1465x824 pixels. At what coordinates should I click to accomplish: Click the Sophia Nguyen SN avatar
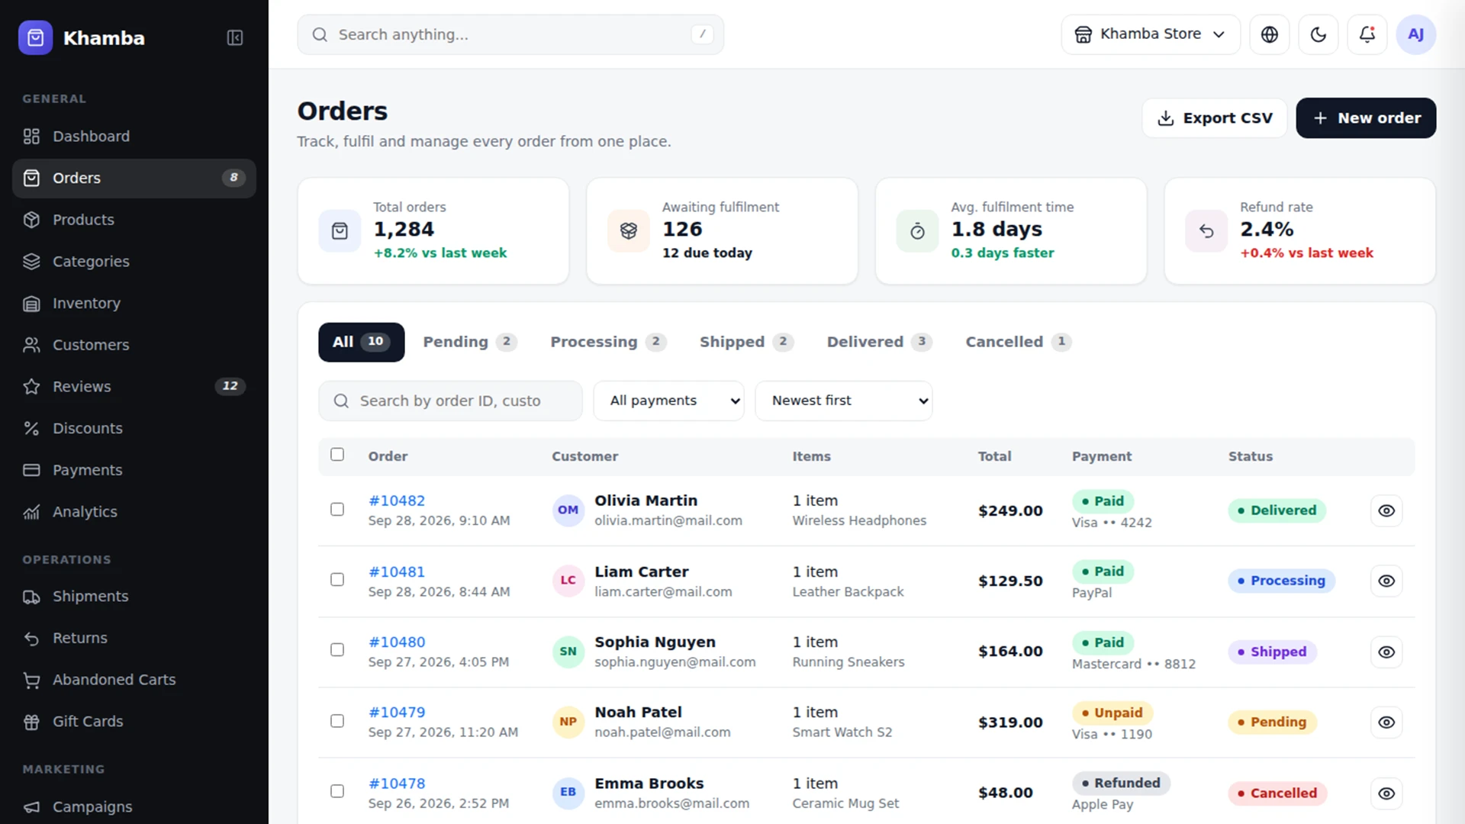pos(568,651)
